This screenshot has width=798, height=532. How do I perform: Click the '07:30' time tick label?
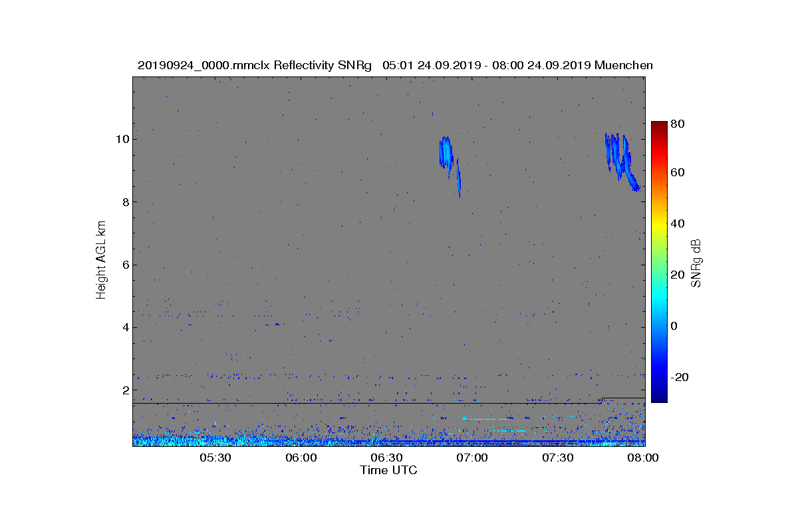click(559, 458)
